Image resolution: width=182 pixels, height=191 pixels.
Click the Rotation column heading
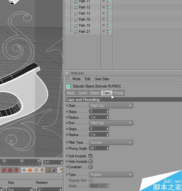(x=42, y=182)
